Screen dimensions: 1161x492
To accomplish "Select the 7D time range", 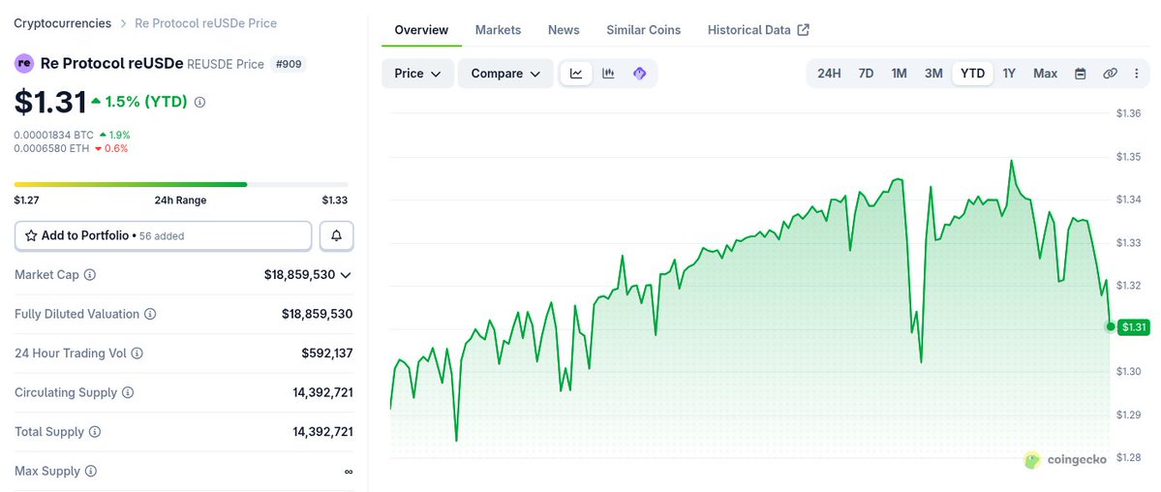I will 866,74.
